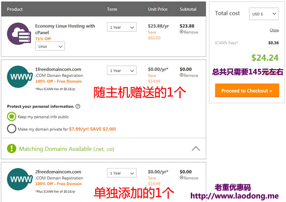
Task: Click the WWW icon for 2freedomaincom.com
Action: [19, 179]
